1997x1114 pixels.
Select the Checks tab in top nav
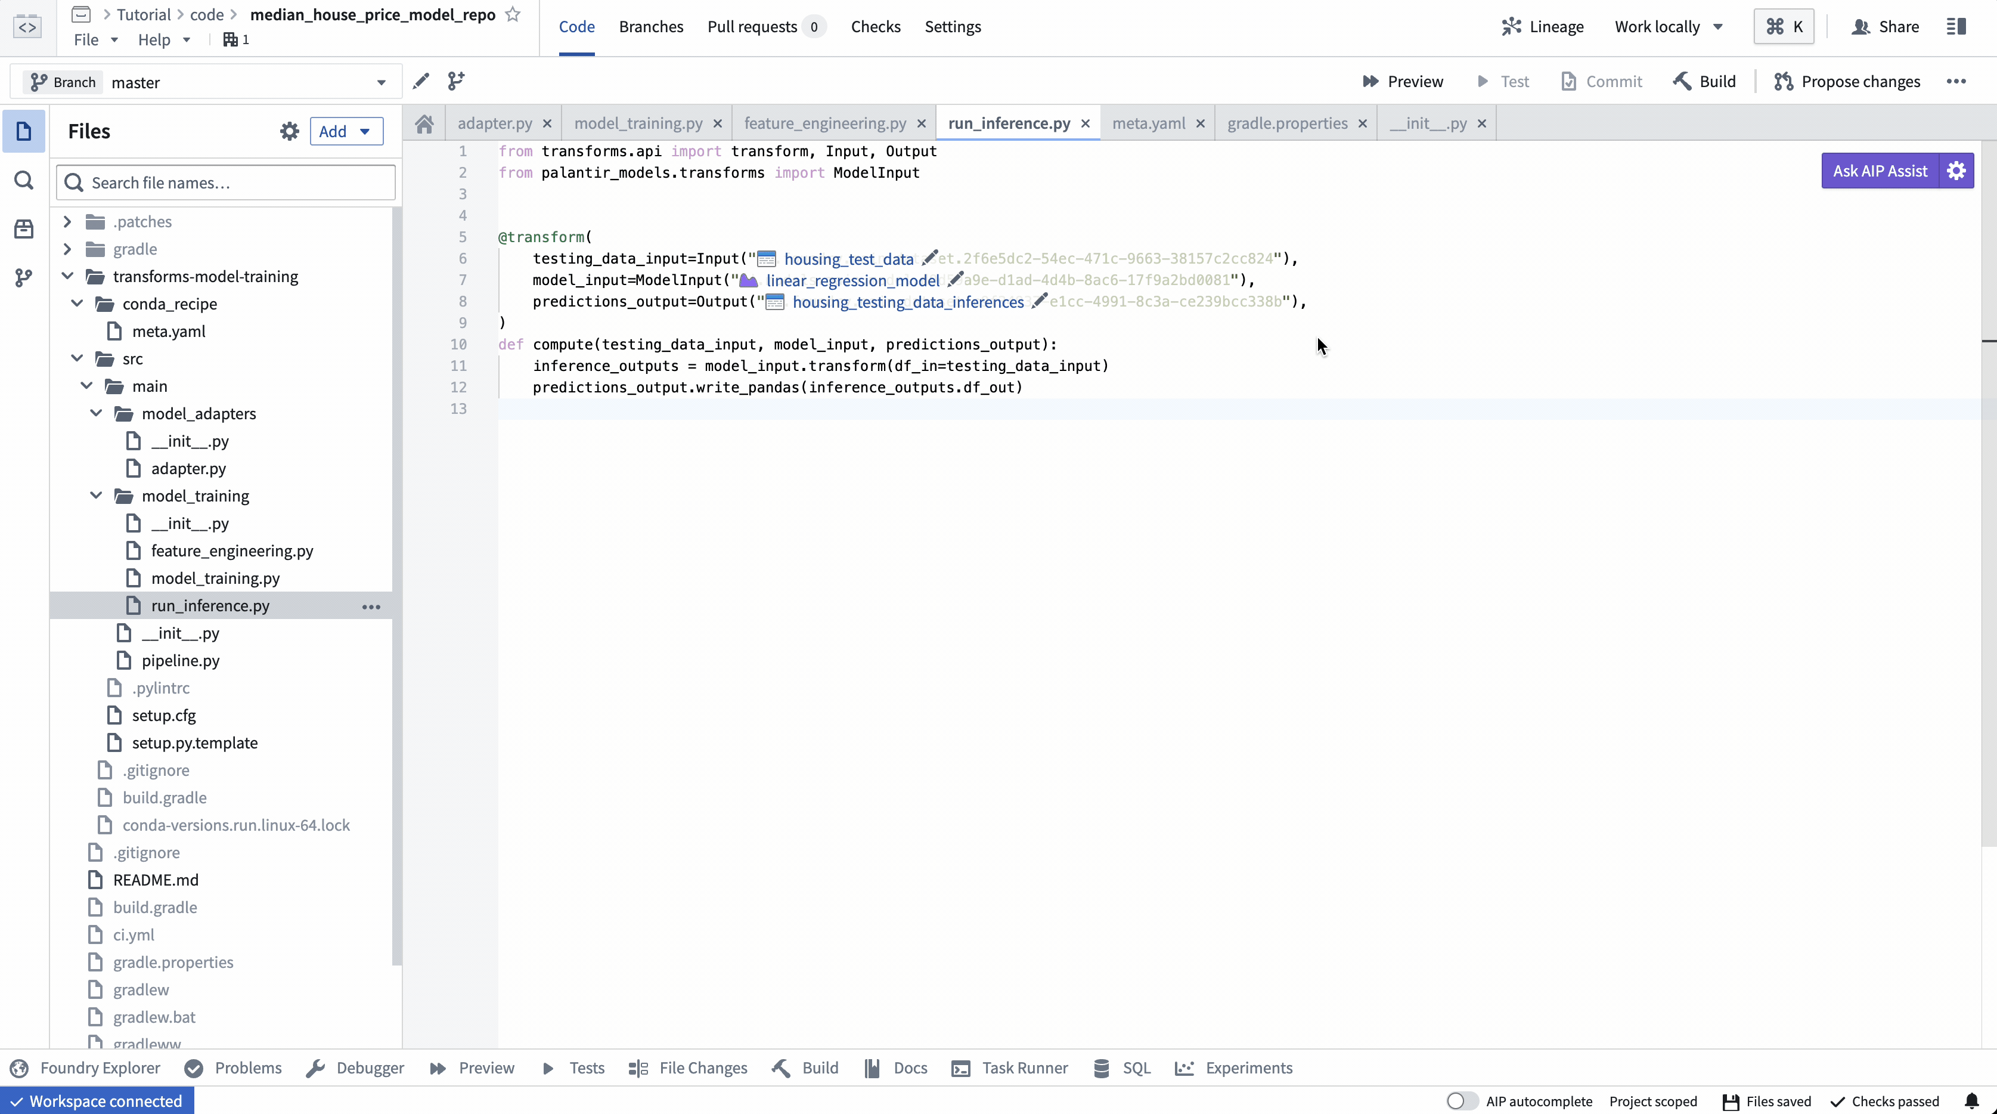(876, 26)
